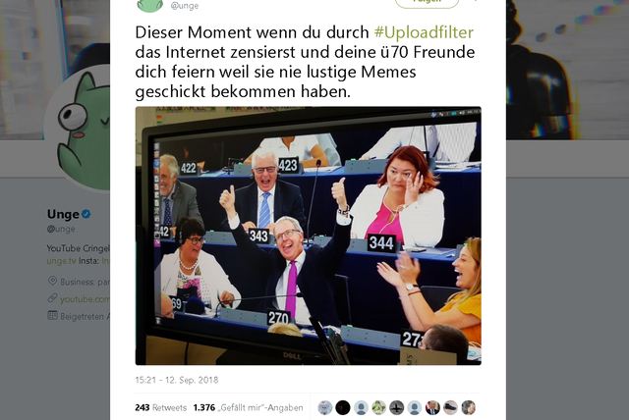Open the @unge handle in tweet header

[185, 6]
